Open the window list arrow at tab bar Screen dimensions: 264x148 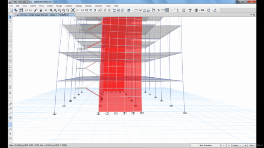coord(251,15)
